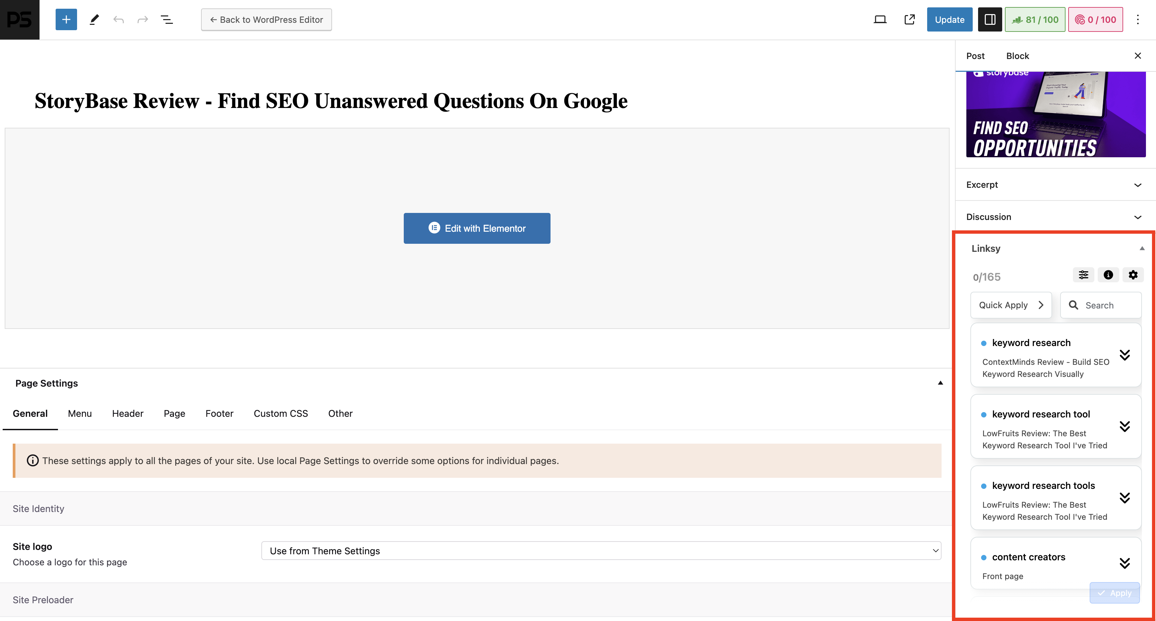
Task: Click Edit with Elementor button
Action: (476, 228)
